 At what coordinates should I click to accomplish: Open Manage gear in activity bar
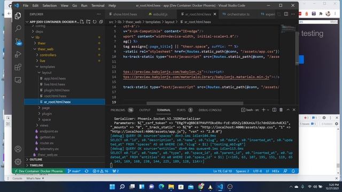(18, 162)
